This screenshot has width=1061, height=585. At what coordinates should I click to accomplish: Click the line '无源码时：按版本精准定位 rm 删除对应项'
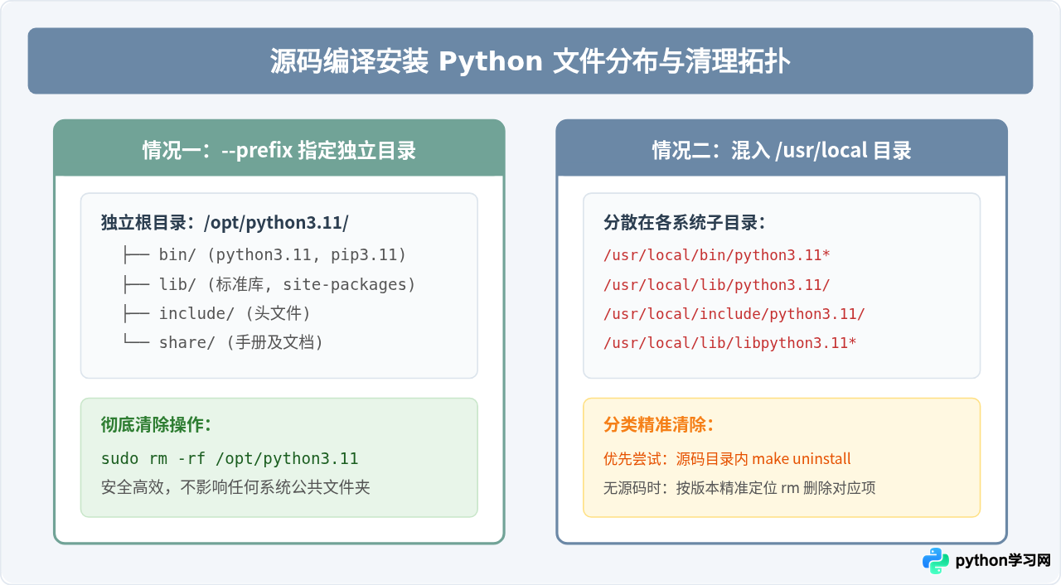(739, 487)
